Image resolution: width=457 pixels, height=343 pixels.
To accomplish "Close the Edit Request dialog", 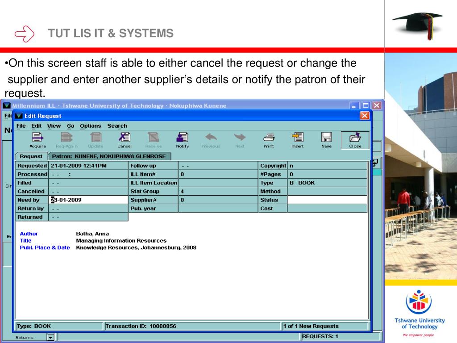I will point(365,116).
